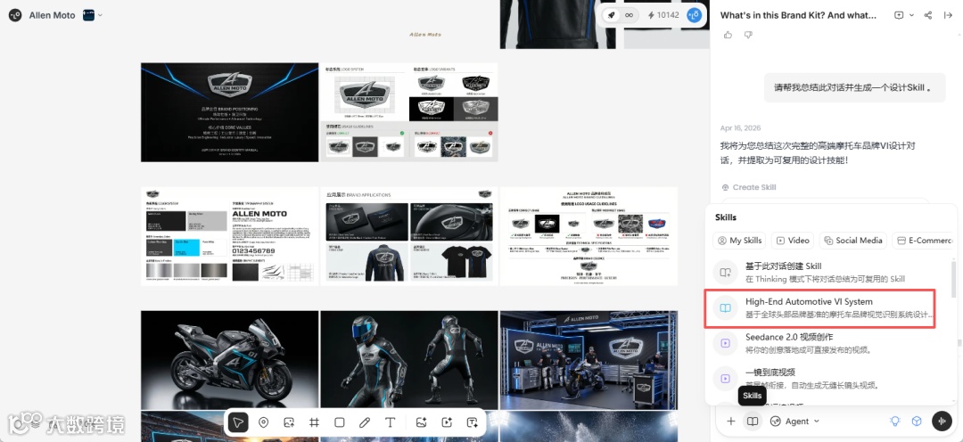Select the rectangle shape tool
This screenshot has width=963, height=442.
[x=339, y=422]
